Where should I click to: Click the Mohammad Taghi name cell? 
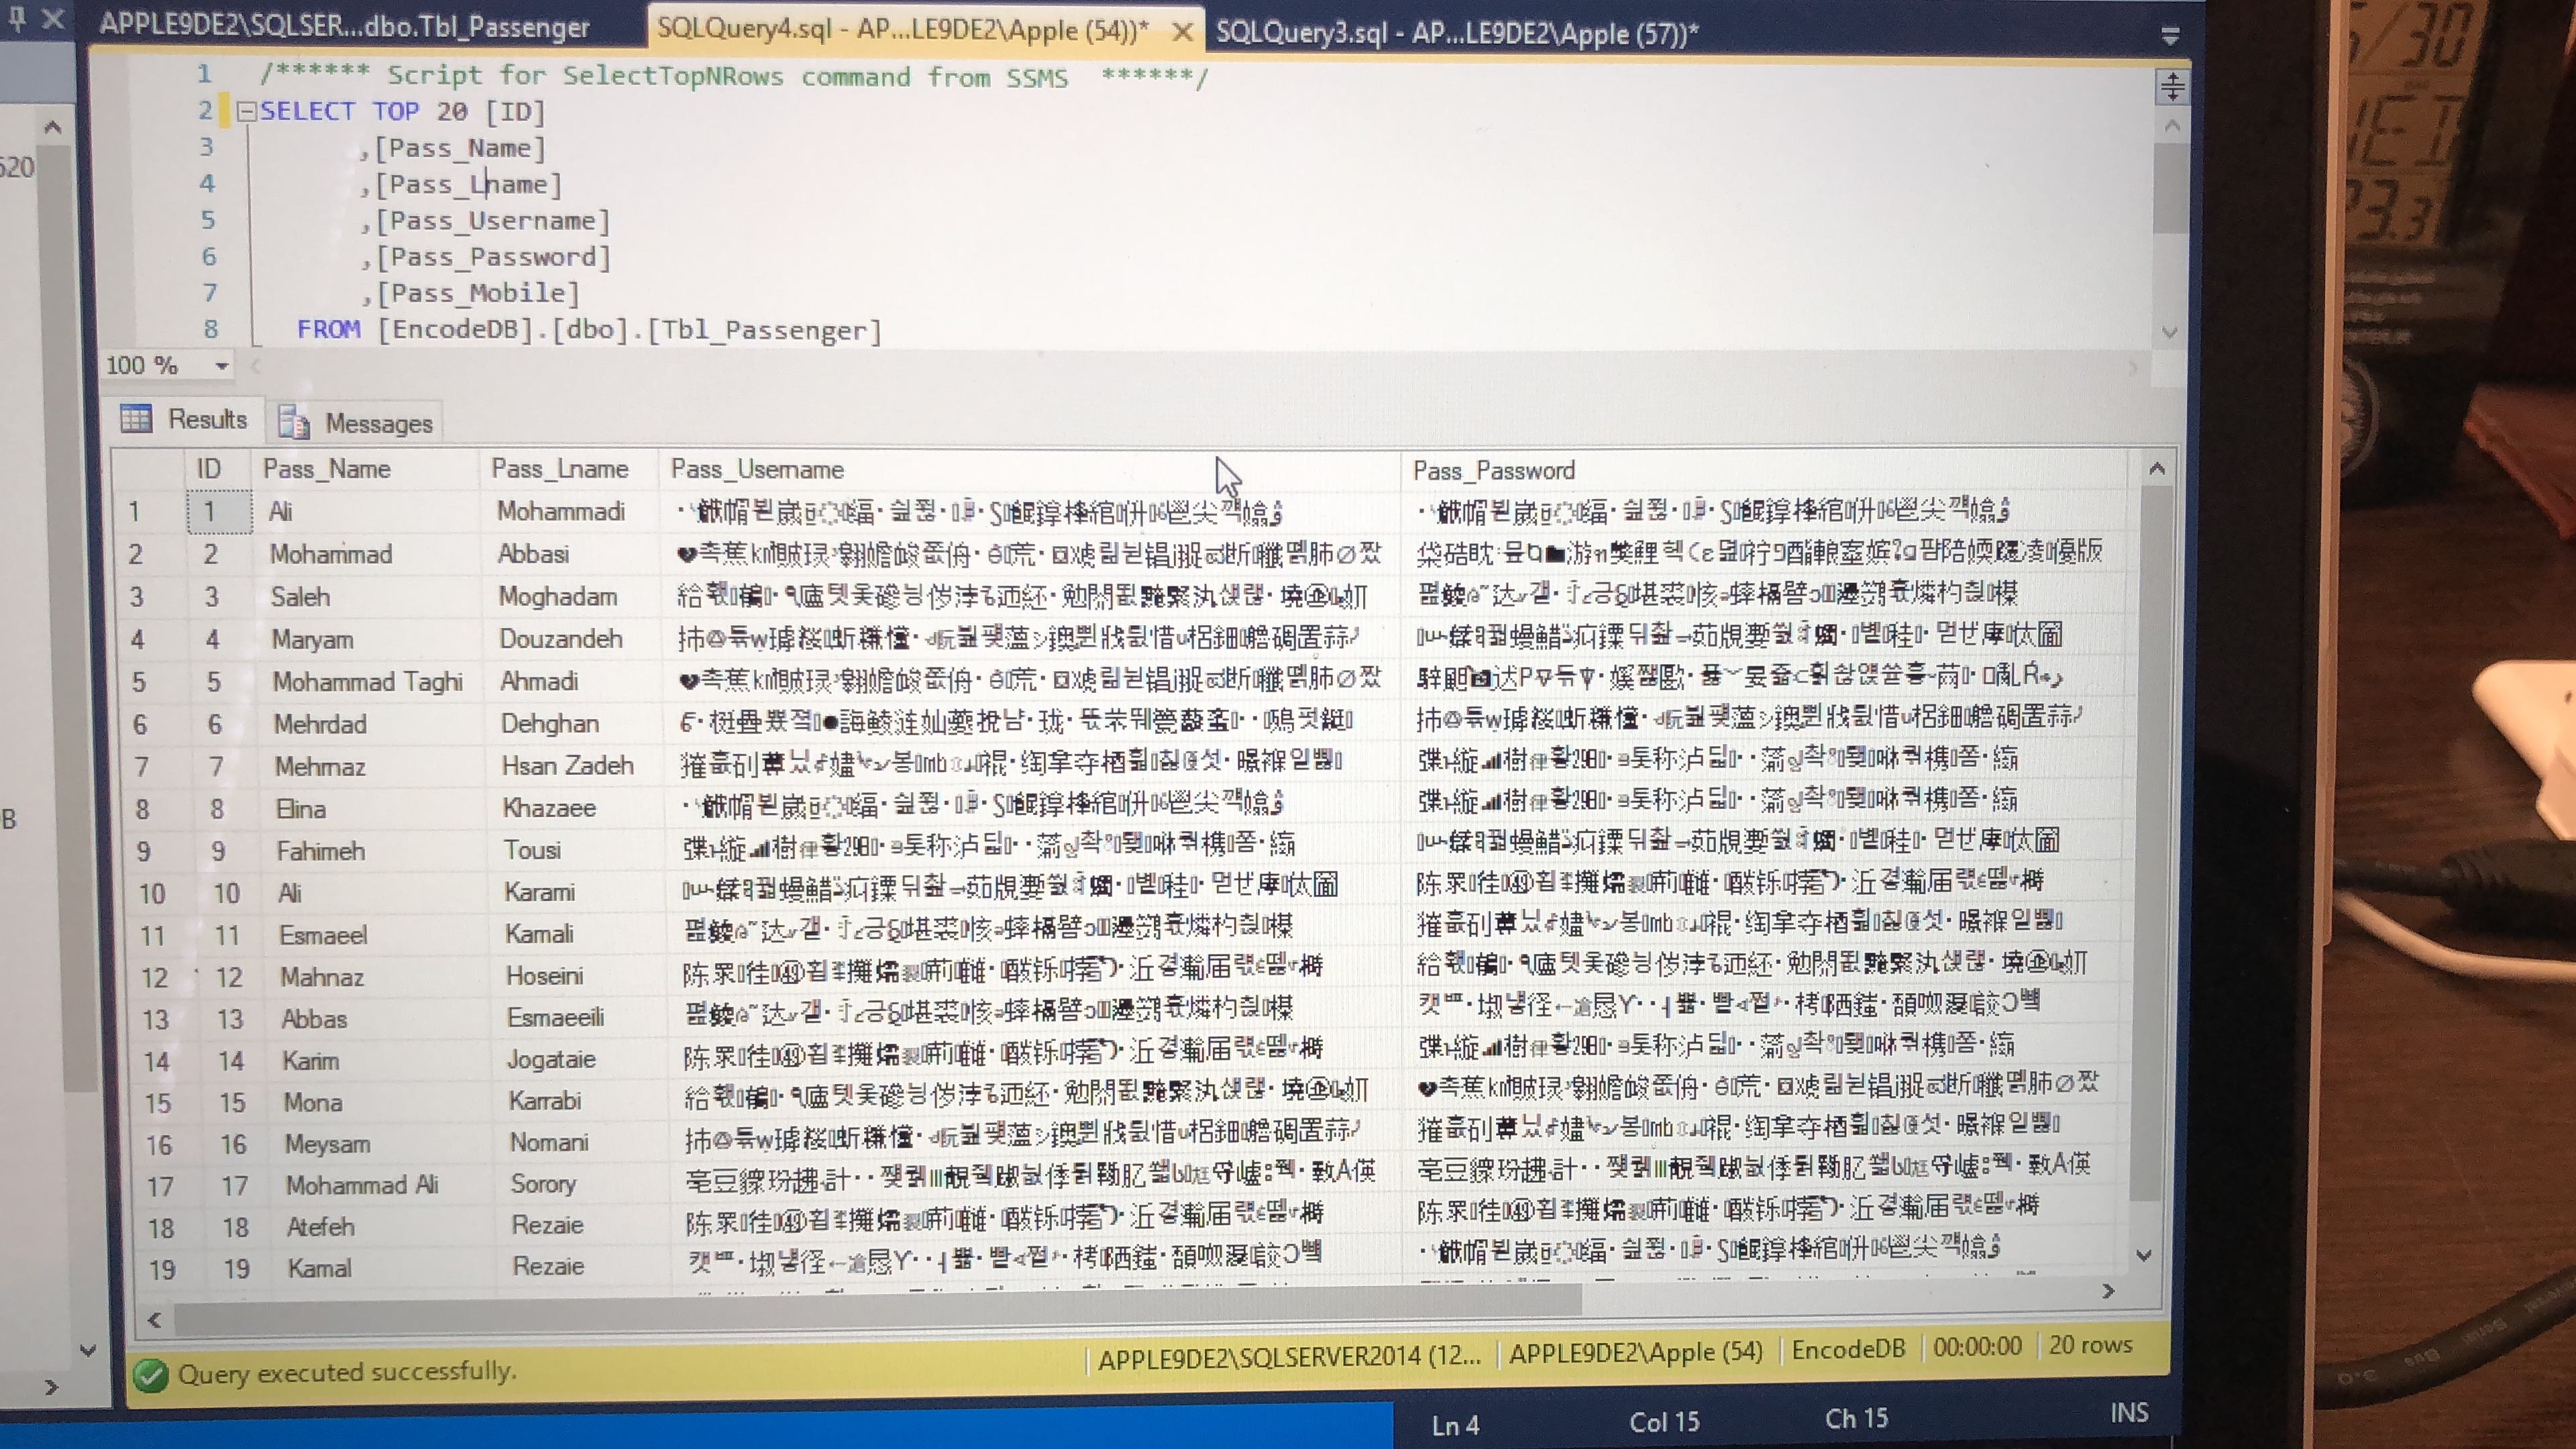(x=367, y=682)
